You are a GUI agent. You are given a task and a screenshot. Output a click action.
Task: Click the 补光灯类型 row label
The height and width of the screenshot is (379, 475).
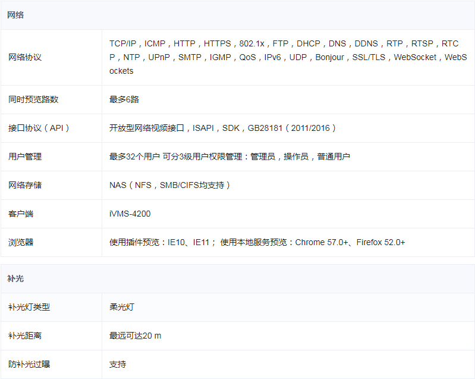pos(29,307)
